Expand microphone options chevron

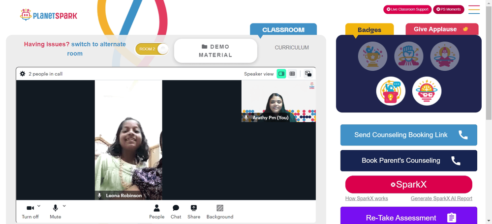tap(64, 206)
